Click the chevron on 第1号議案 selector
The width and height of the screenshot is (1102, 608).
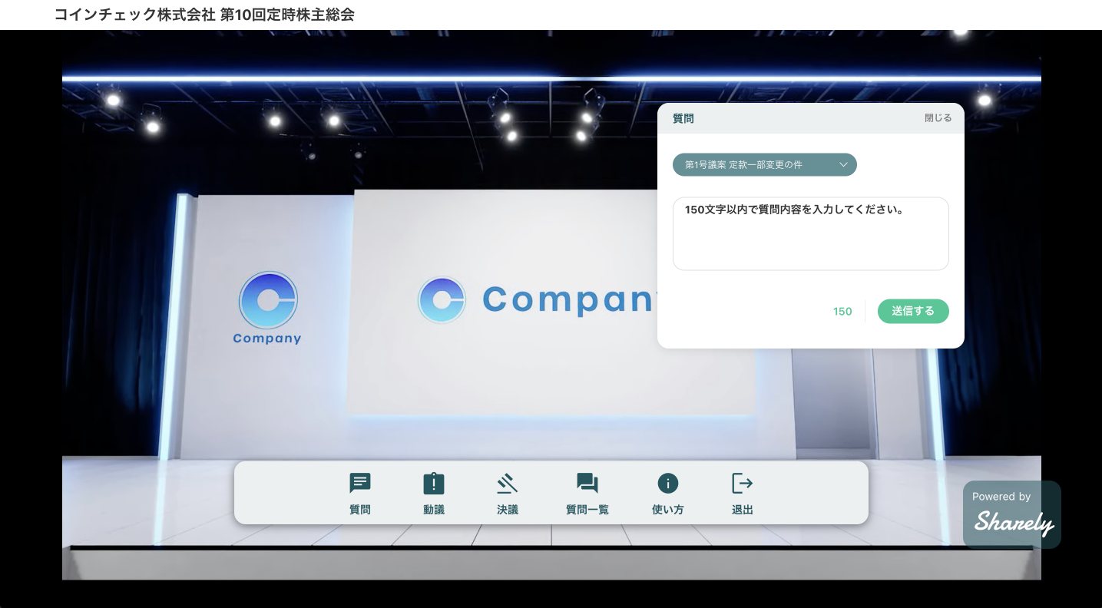[842, 164]
